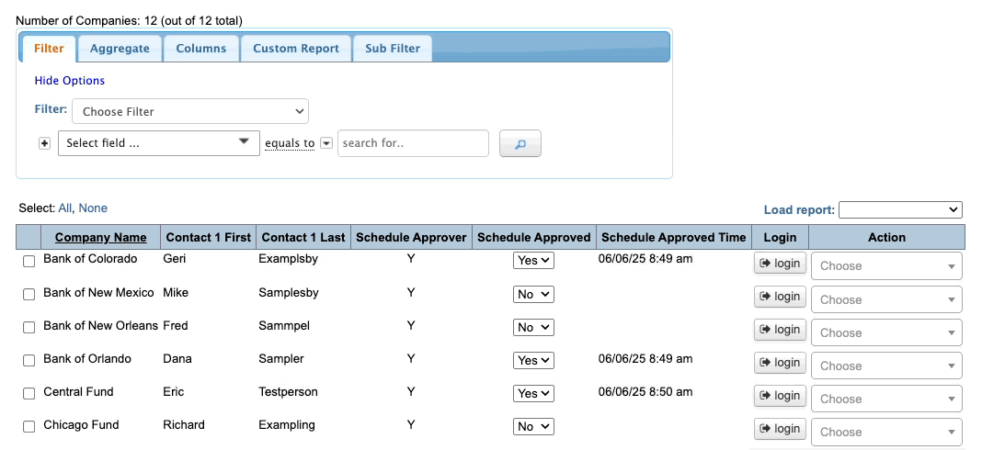Click login button for Central Fund
Image resolution: width=982 pixels, height=450 pixels.
tap(780, 396)
